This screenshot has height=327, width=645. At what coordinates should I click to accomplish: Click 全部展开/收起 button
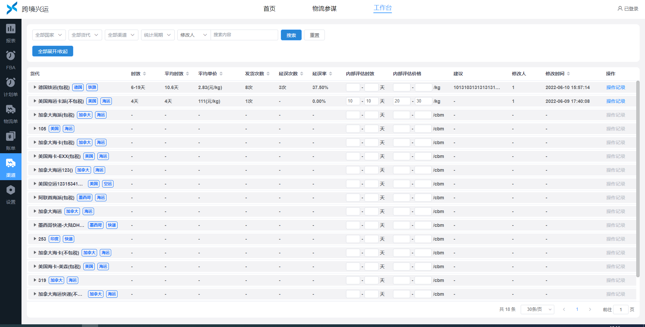click(53, 51)
